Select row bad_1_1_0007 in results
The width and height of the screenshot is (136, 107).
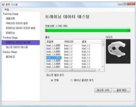coord(53,67)
